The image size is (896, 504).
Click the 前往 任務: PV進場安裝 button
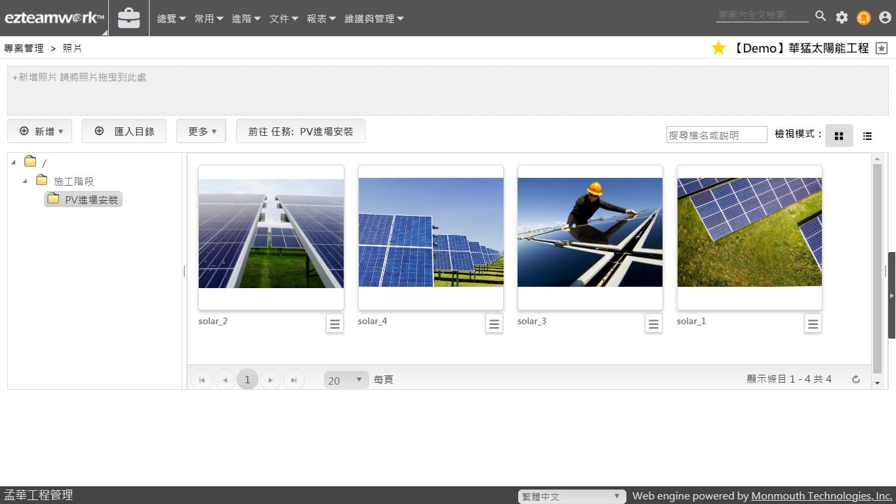(x=300, y=131)
